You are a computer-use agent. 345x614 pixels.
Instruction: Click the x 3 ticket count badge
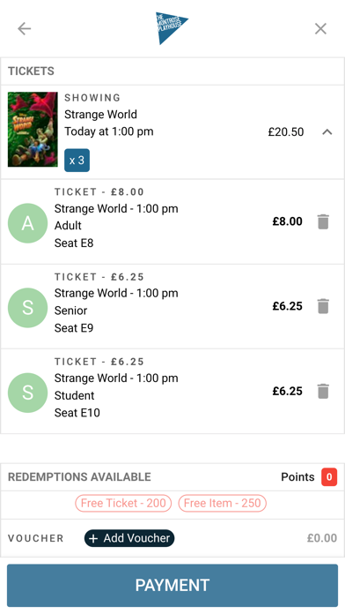pos(77,161)
